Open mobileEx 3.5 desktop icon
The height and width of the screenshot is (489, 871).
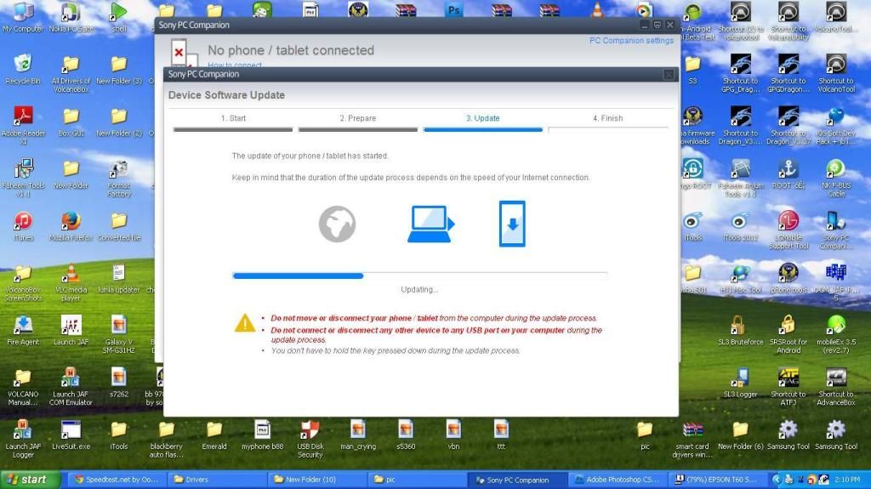tap(836, 334)
